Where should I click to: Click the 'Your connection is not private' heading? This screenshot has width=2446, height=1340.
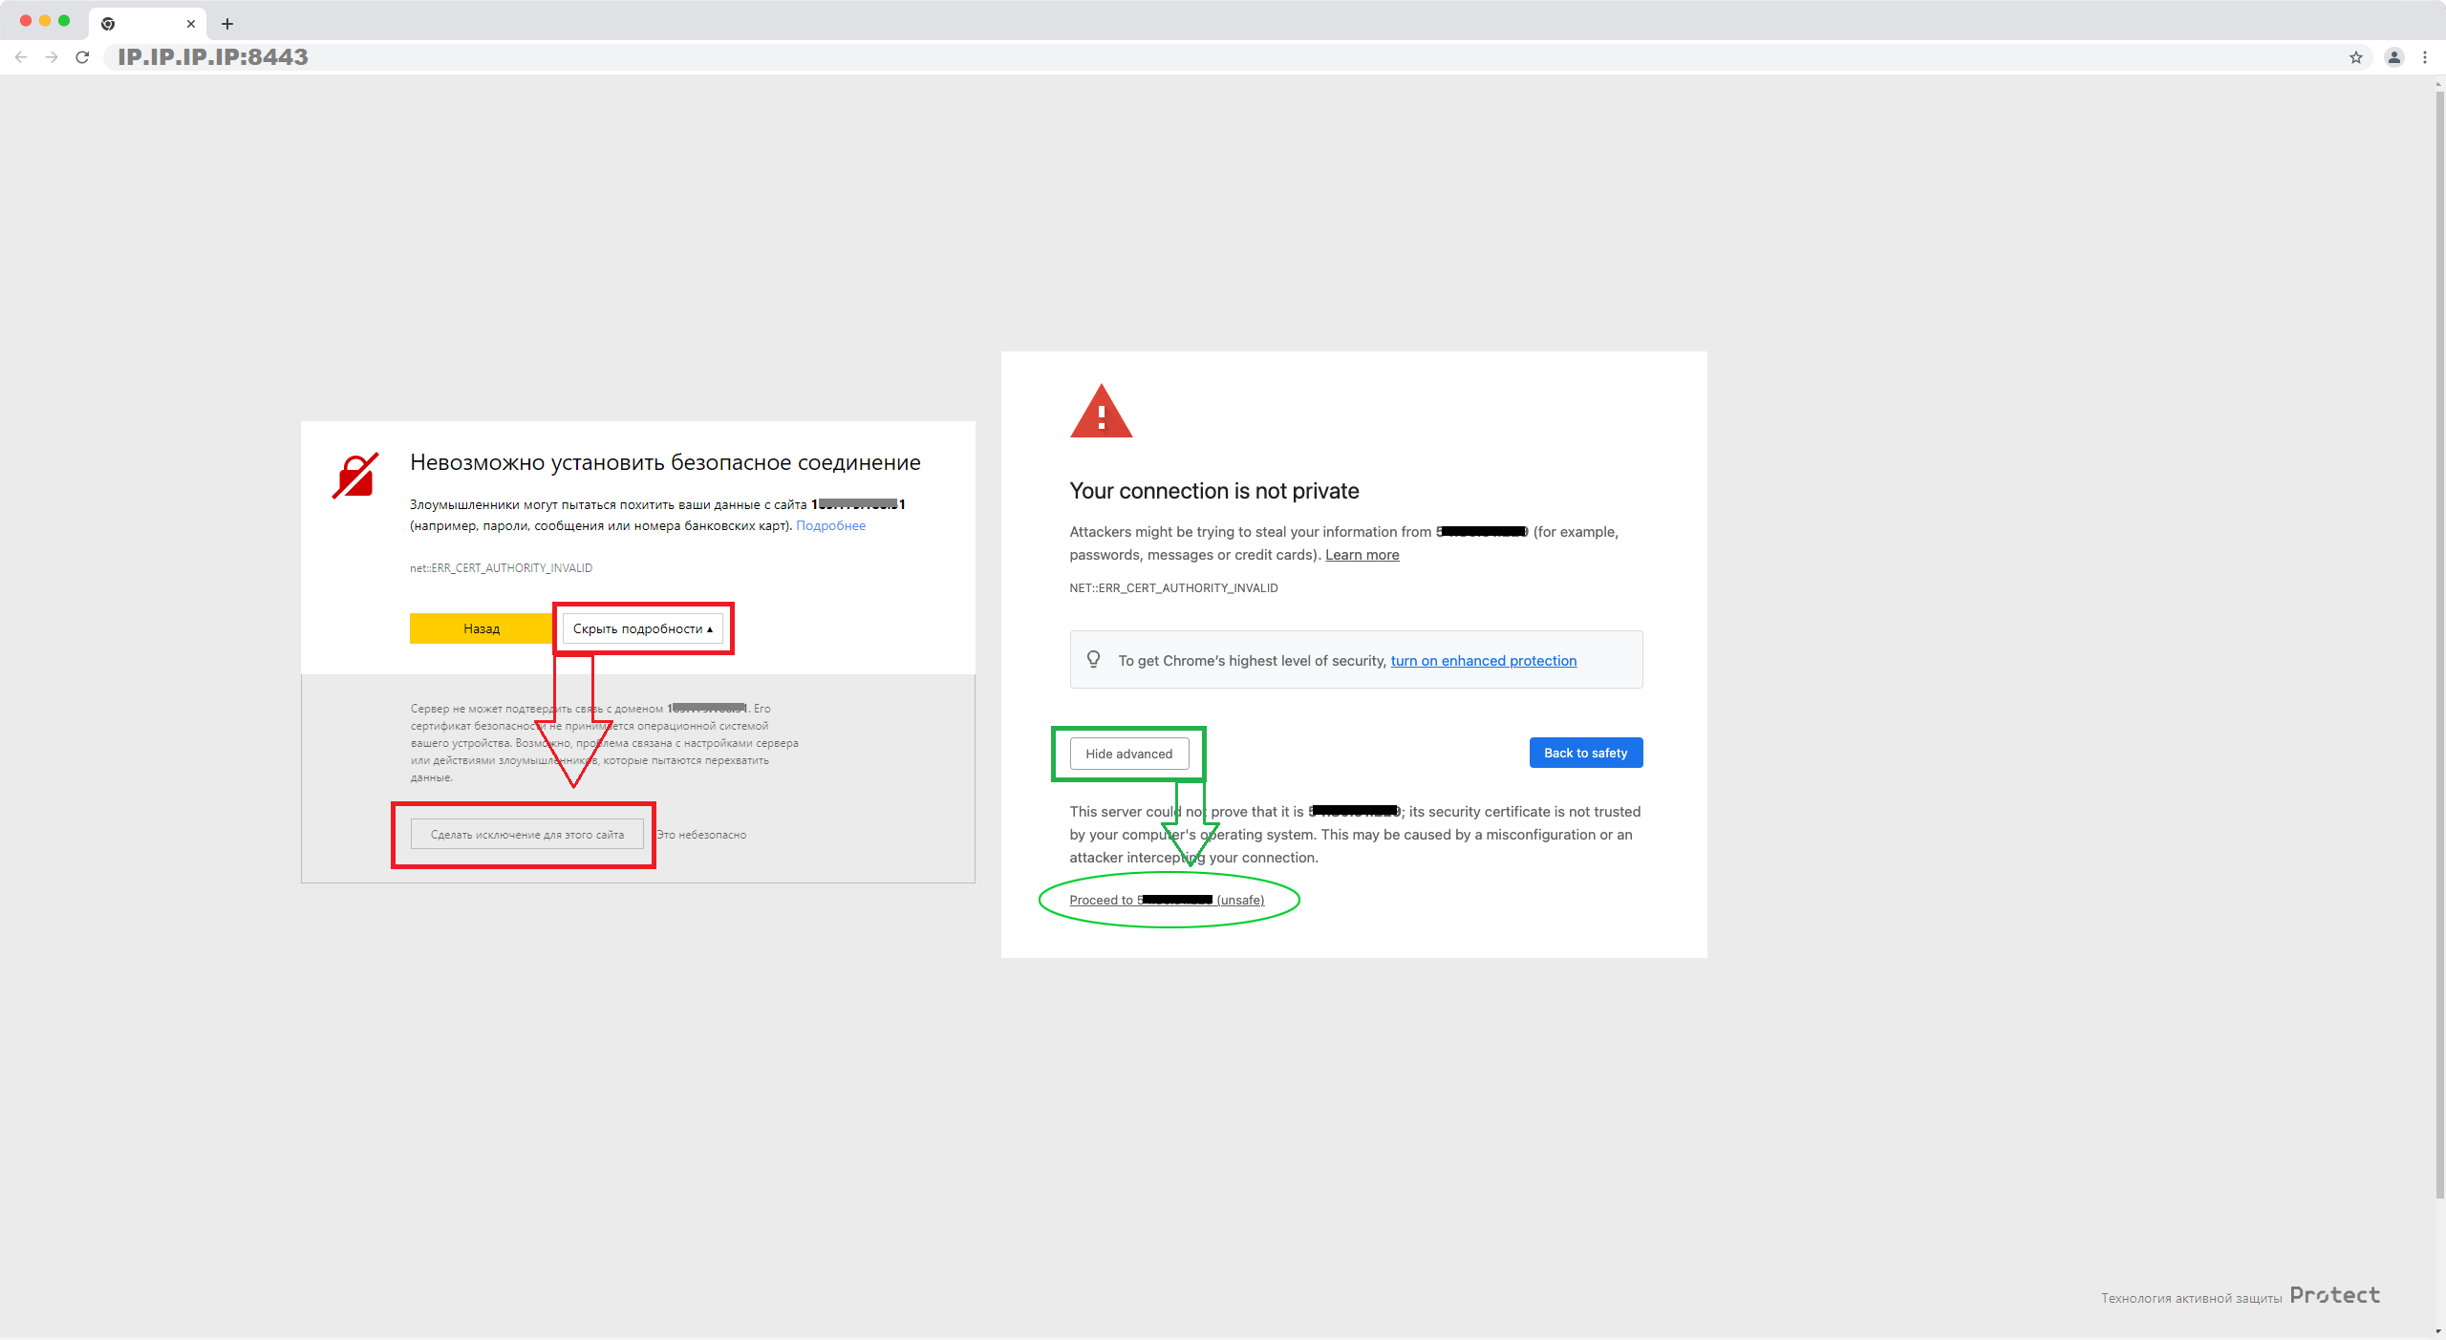click(1214, 491)
